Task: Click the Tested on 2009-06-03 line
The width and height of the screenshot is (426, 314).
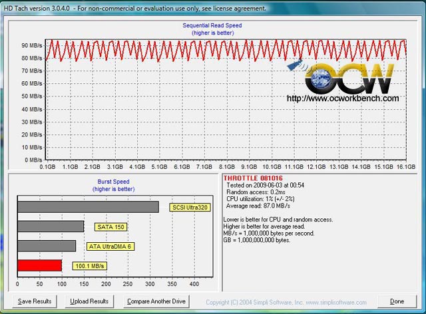Action: [265, 185]
